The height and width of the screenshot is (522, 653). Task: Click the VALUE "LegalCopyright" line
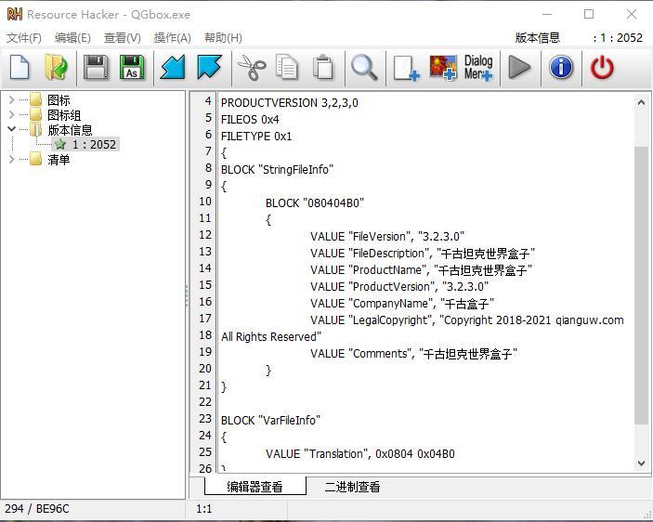tap(467, 320)
